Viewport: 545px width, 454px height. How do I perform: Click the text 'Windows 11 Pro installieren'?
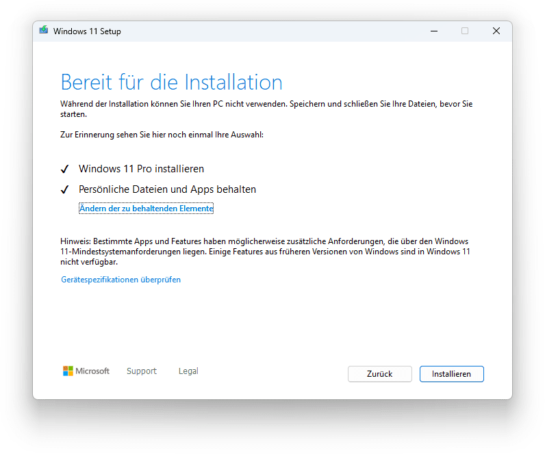(141, 169)
